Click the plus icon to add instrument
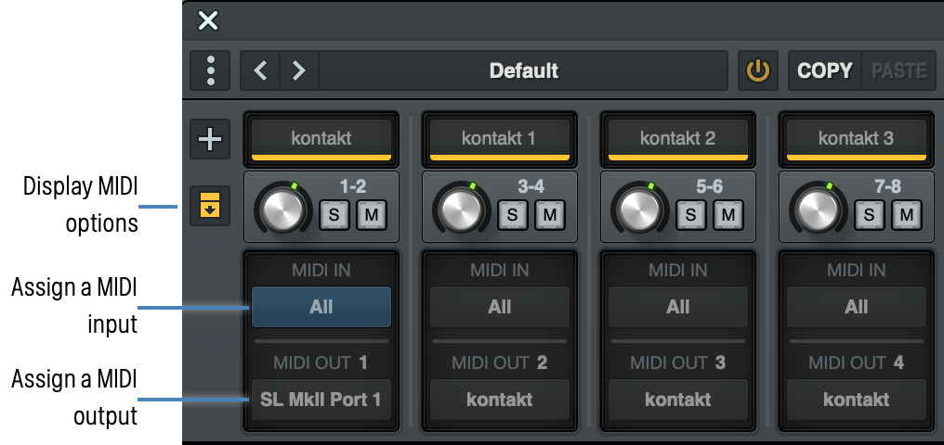Screen dimensions: 944x445 point(211,139)
